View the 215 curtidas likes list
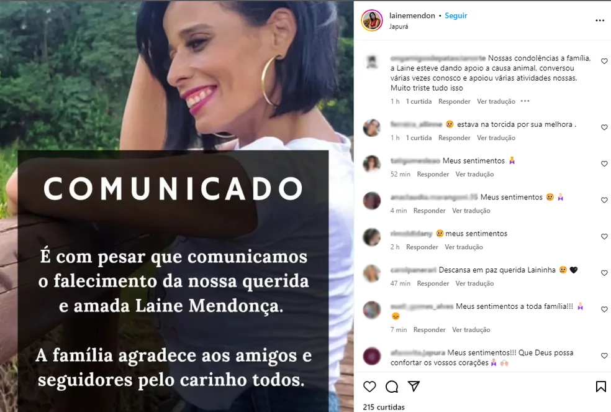This screenshot has height=412, width=611. pos(384,407)
